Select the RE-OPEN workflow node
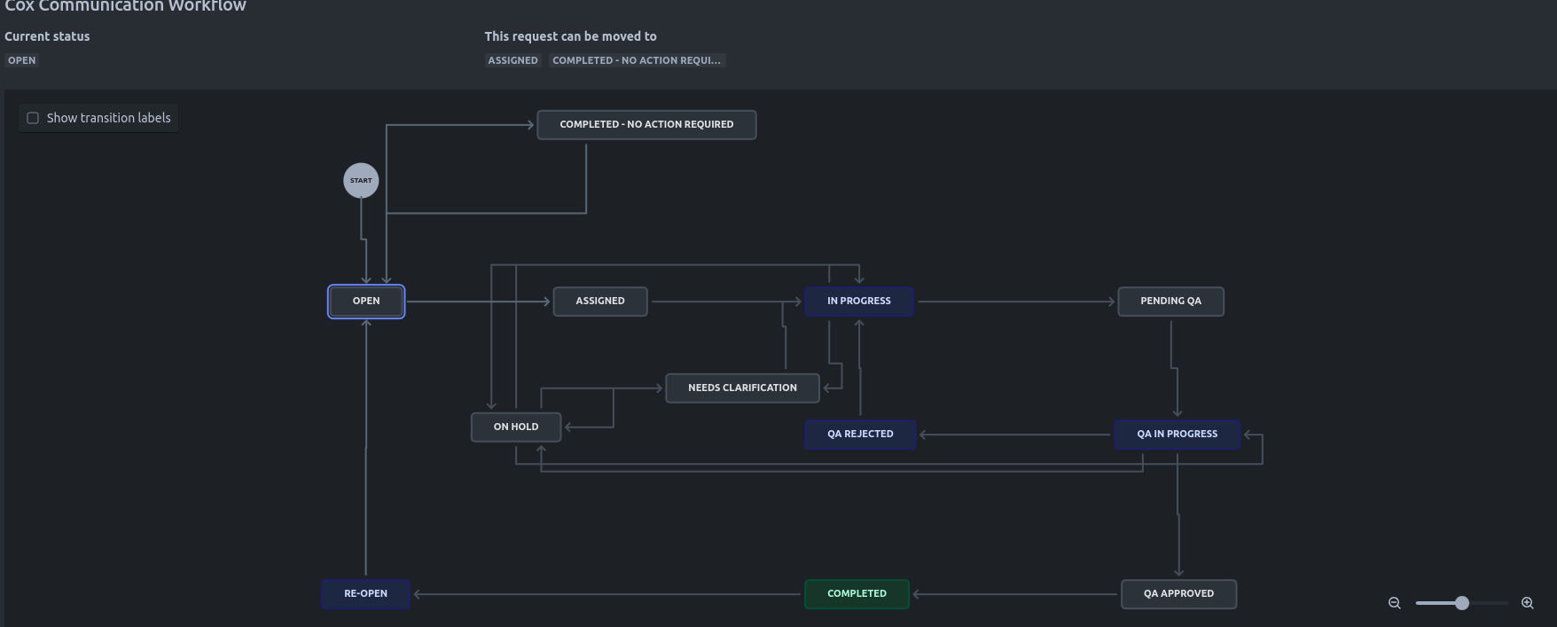Screen dimensions: 1557x627 click(366, 594)
